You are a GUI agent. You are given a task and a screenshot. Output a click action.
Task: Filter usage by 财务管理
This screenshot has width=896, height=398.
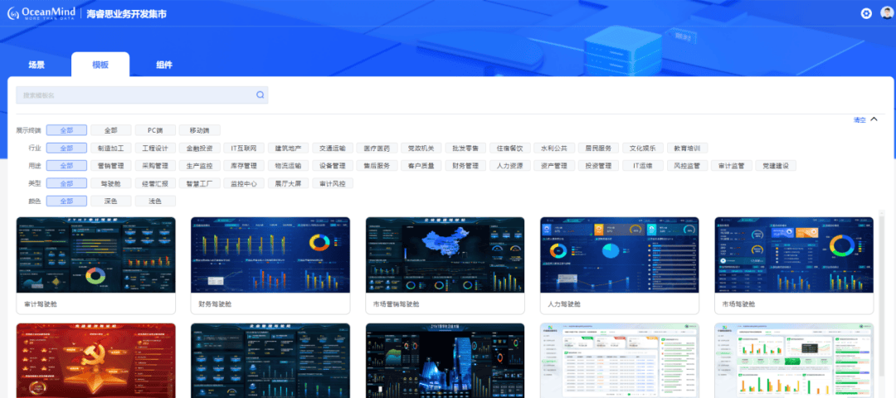coord(465,166)
